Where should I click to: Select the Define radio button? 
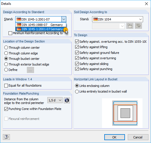pos(6,70)
